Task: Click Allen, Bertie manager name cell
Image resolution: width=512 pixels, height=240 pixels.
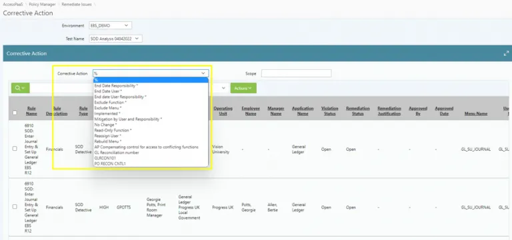Action: point(272,207)
